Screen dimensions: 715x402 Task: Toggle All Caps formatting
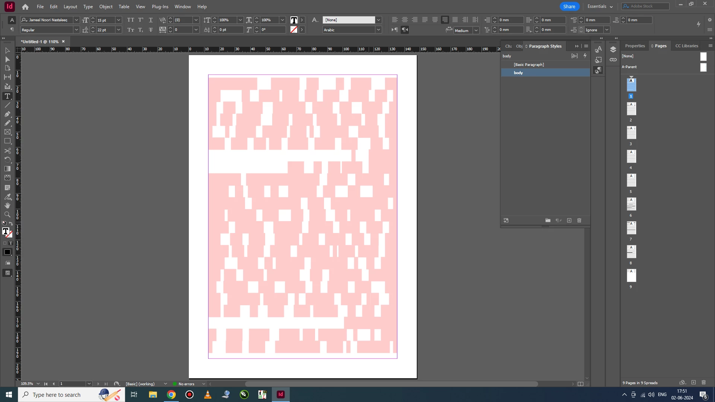coord(130,20)
